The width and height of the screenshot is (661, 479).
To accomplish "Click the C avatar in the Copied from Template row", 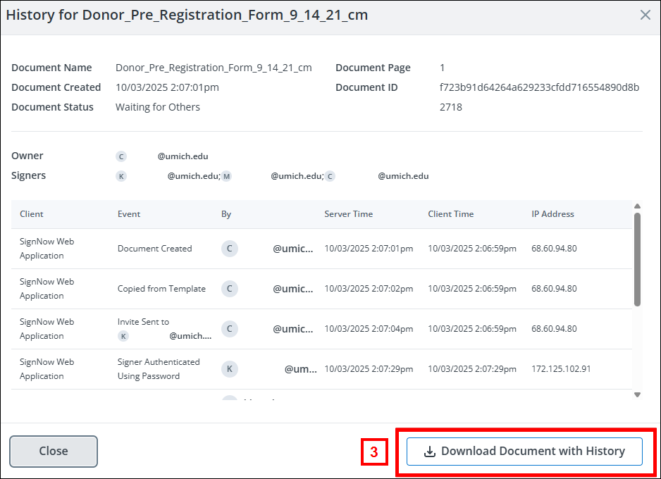I will [x=229, y=289].
